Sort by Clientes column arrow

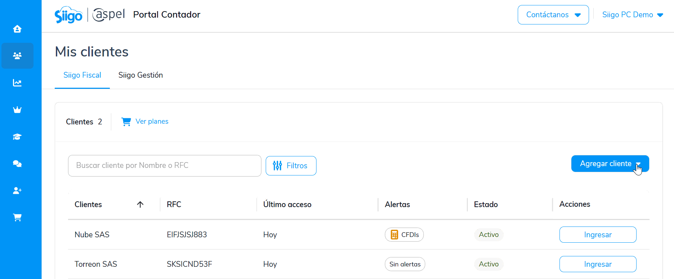[140, 205]
